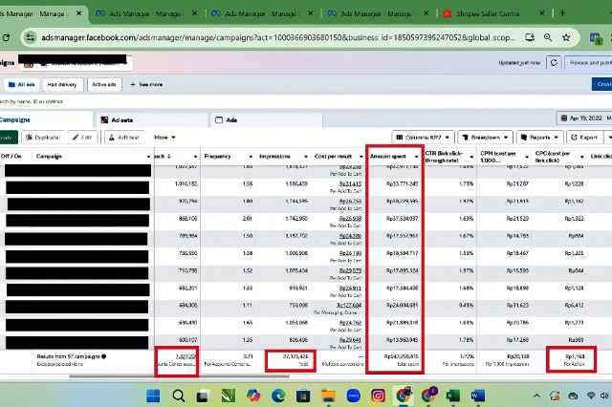Open Instagram from the taskbar

[378, 396]
